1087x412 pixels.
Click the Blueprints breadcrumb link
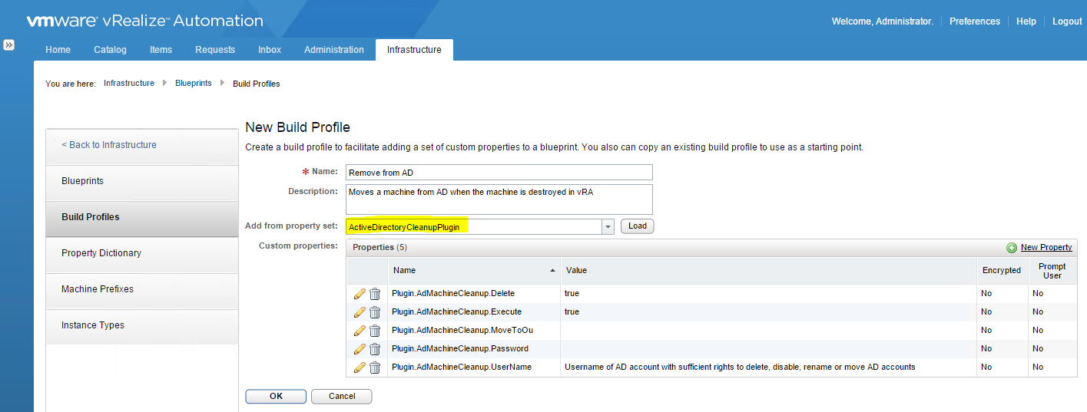click(x=193, y=84)
